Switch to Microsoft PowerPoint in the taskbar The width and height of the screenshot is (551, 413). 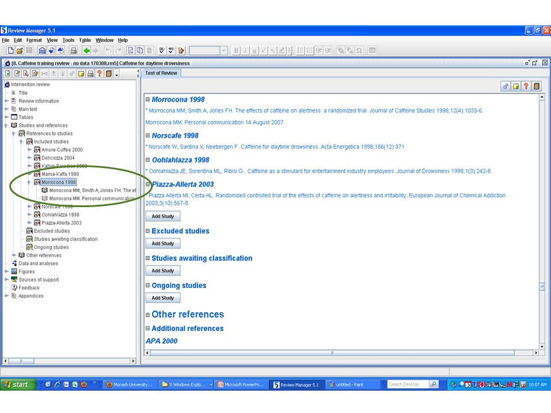(x=241, y=384)
